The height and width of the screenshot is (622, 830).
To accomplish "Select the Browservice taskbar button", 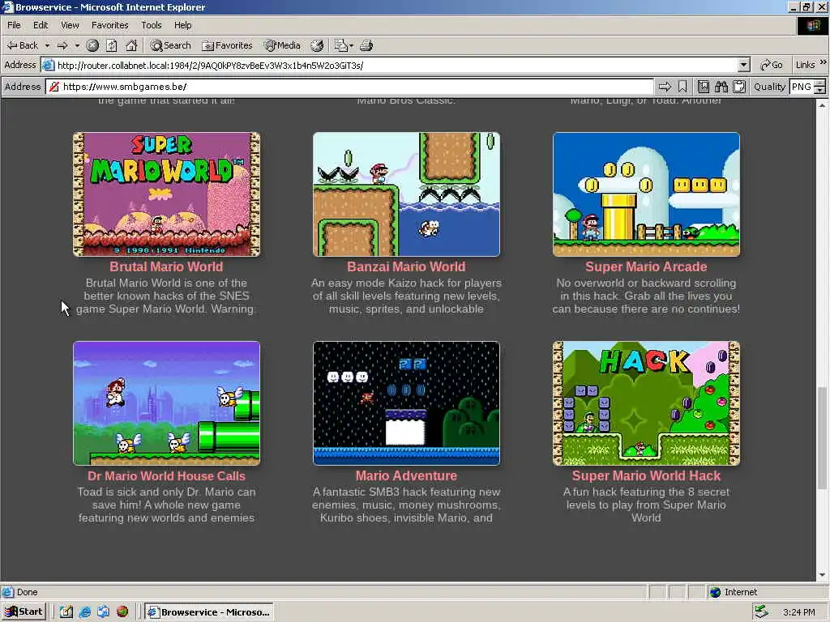I will coord(210,612).
